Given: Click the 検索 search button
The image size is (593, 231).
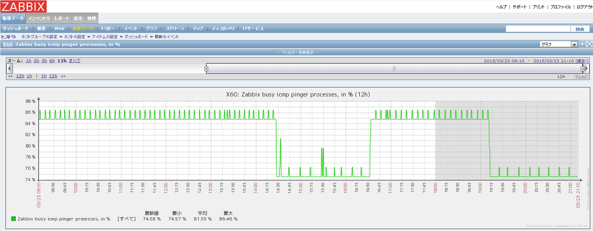Looking at the screenshot, I should tap(580, 29).
